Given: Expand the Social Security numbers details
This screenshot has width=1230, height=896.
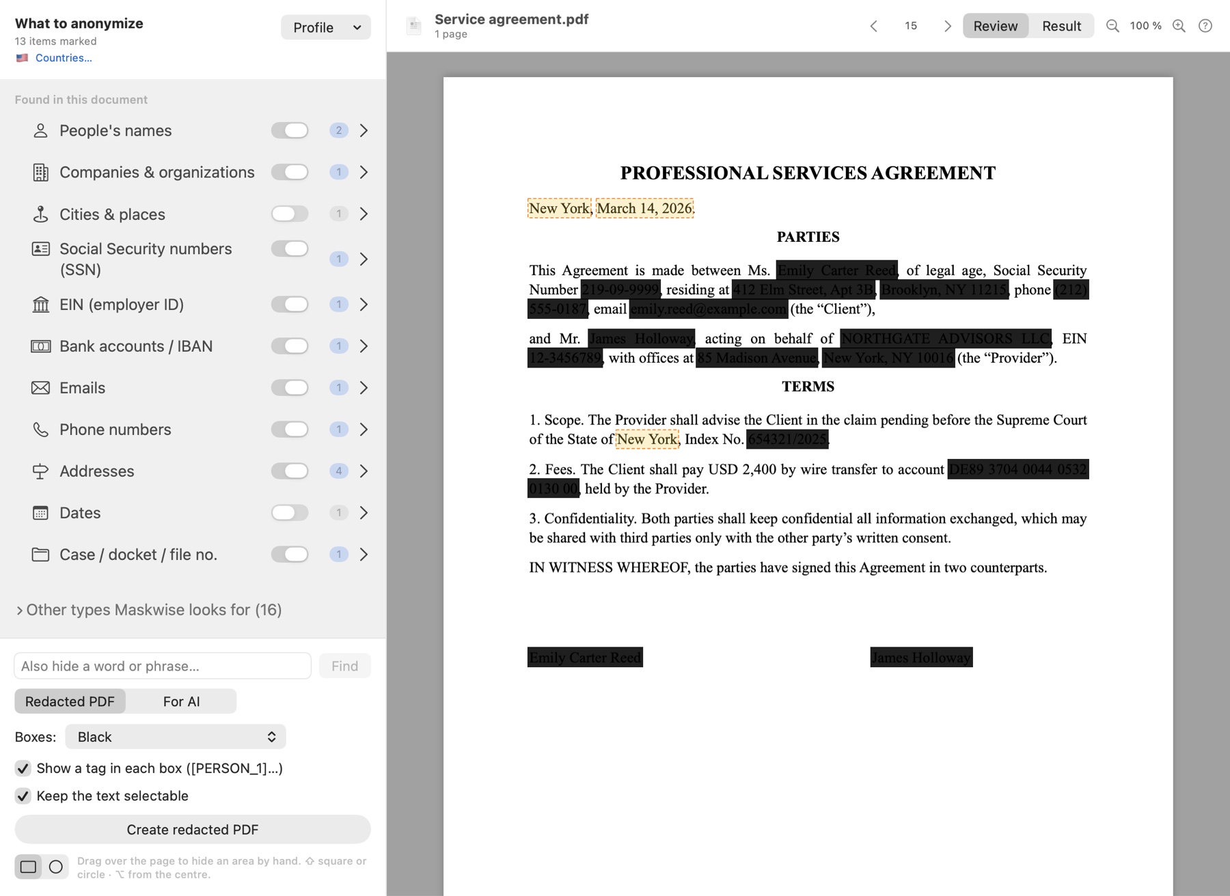Looking at the screenshot, I should pyautogui.click(x=364, y=259).
